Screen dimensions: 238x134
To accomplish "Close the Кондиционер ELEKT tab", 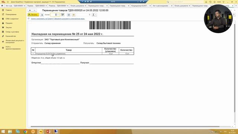I will pyautogui.click(x=150, y=6).
